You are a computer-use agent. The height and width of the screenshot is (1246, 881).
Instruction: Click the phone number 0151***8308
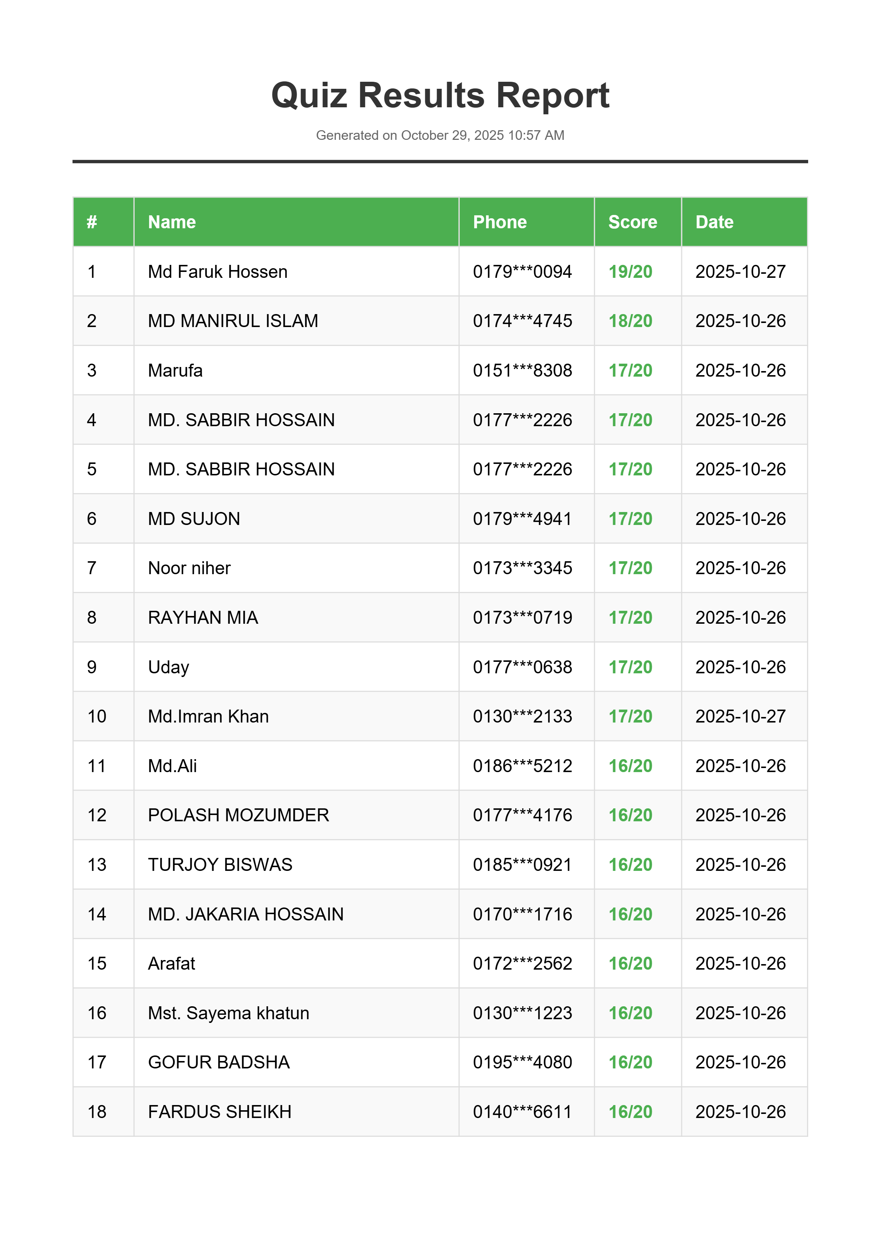522,370
